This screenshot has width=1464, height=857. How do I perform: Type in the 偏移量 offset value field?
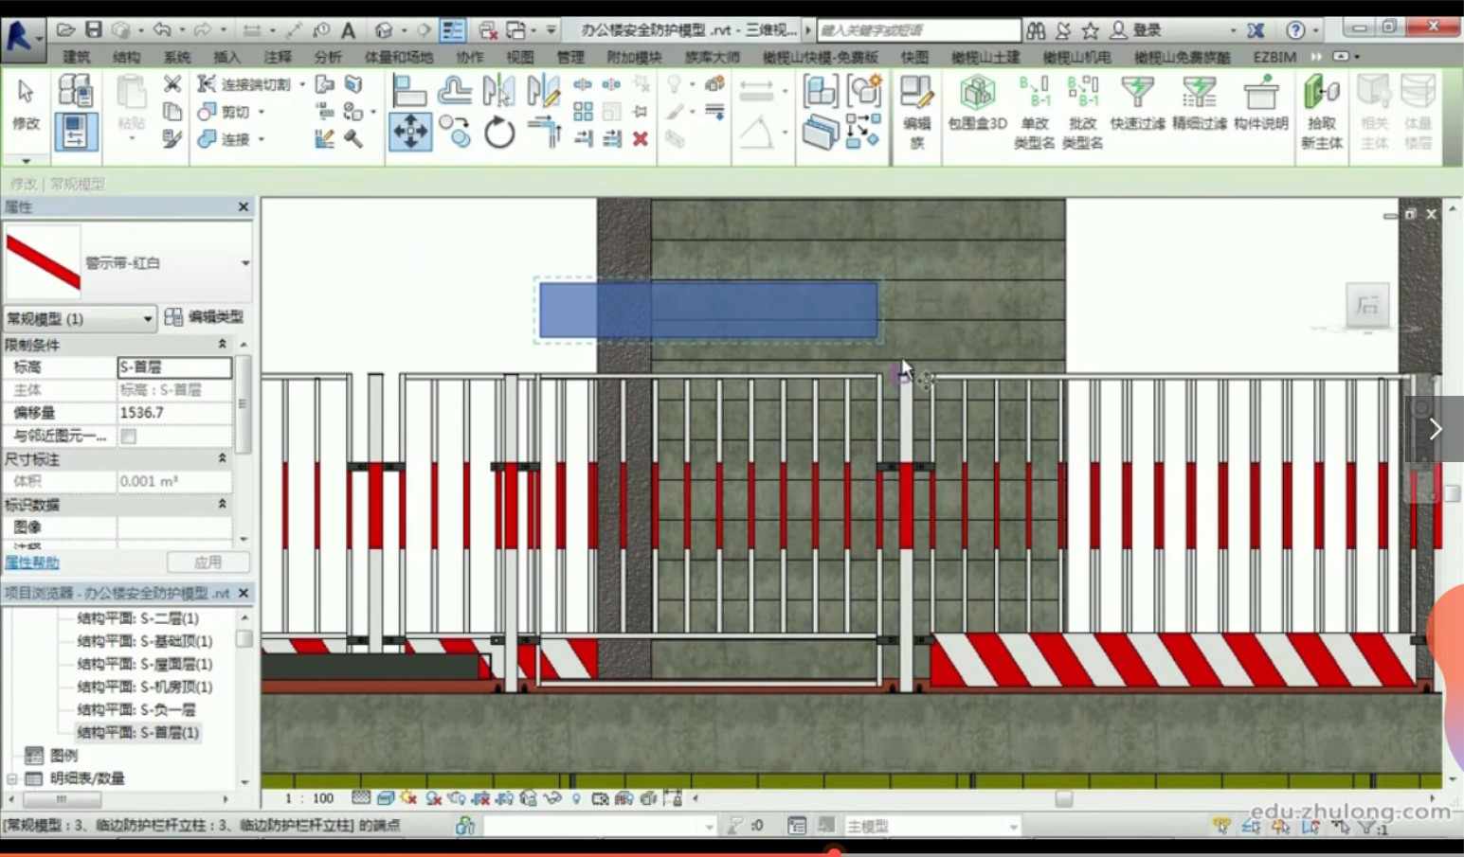pos(174,412)
